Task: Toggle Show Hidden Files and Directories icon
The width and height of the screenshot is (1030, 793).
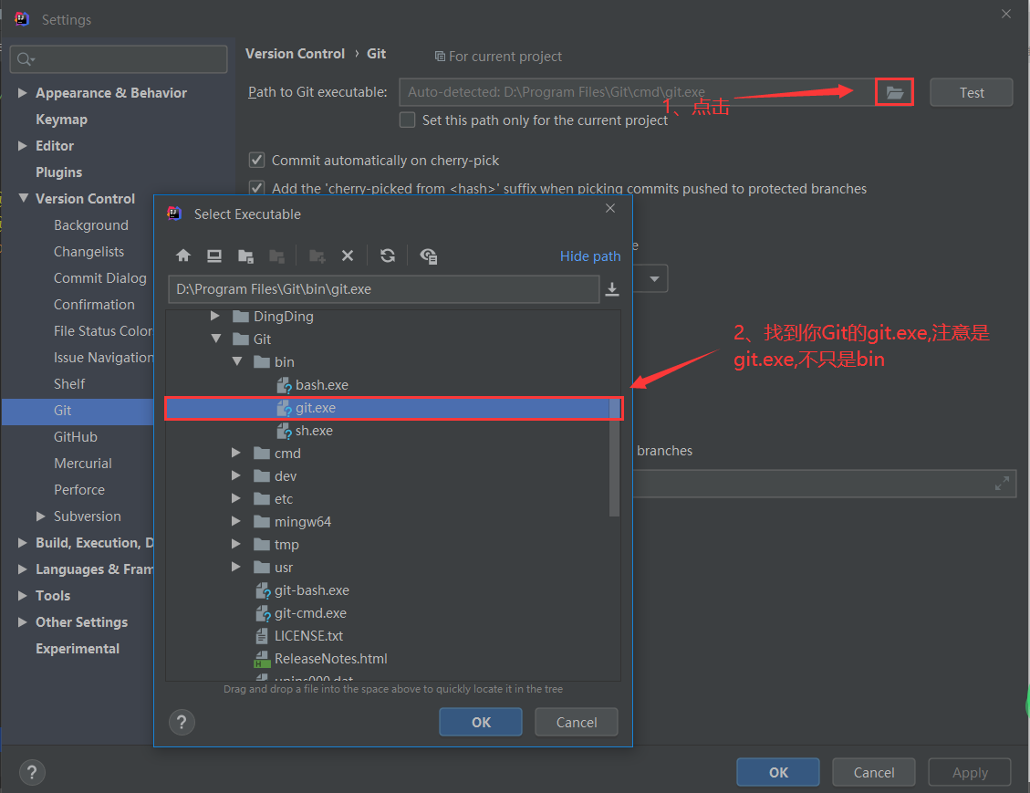Action: 428,256
